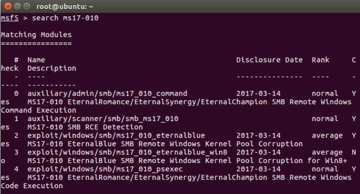
Task: Click the disclosure date on the ms17_010_psexec row
Action: pos(261,169)
